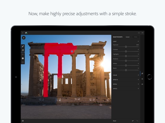This screenshot has height=123, width=165.
Task: Click Cancel in Selective Edits
Action: pyautogui.click(x=128, y=37)
